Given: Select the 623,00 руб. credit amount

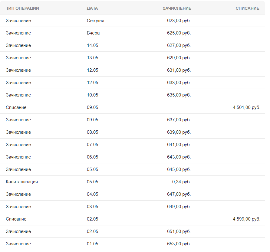Looking at the screenshot, I should click(179, 21).
